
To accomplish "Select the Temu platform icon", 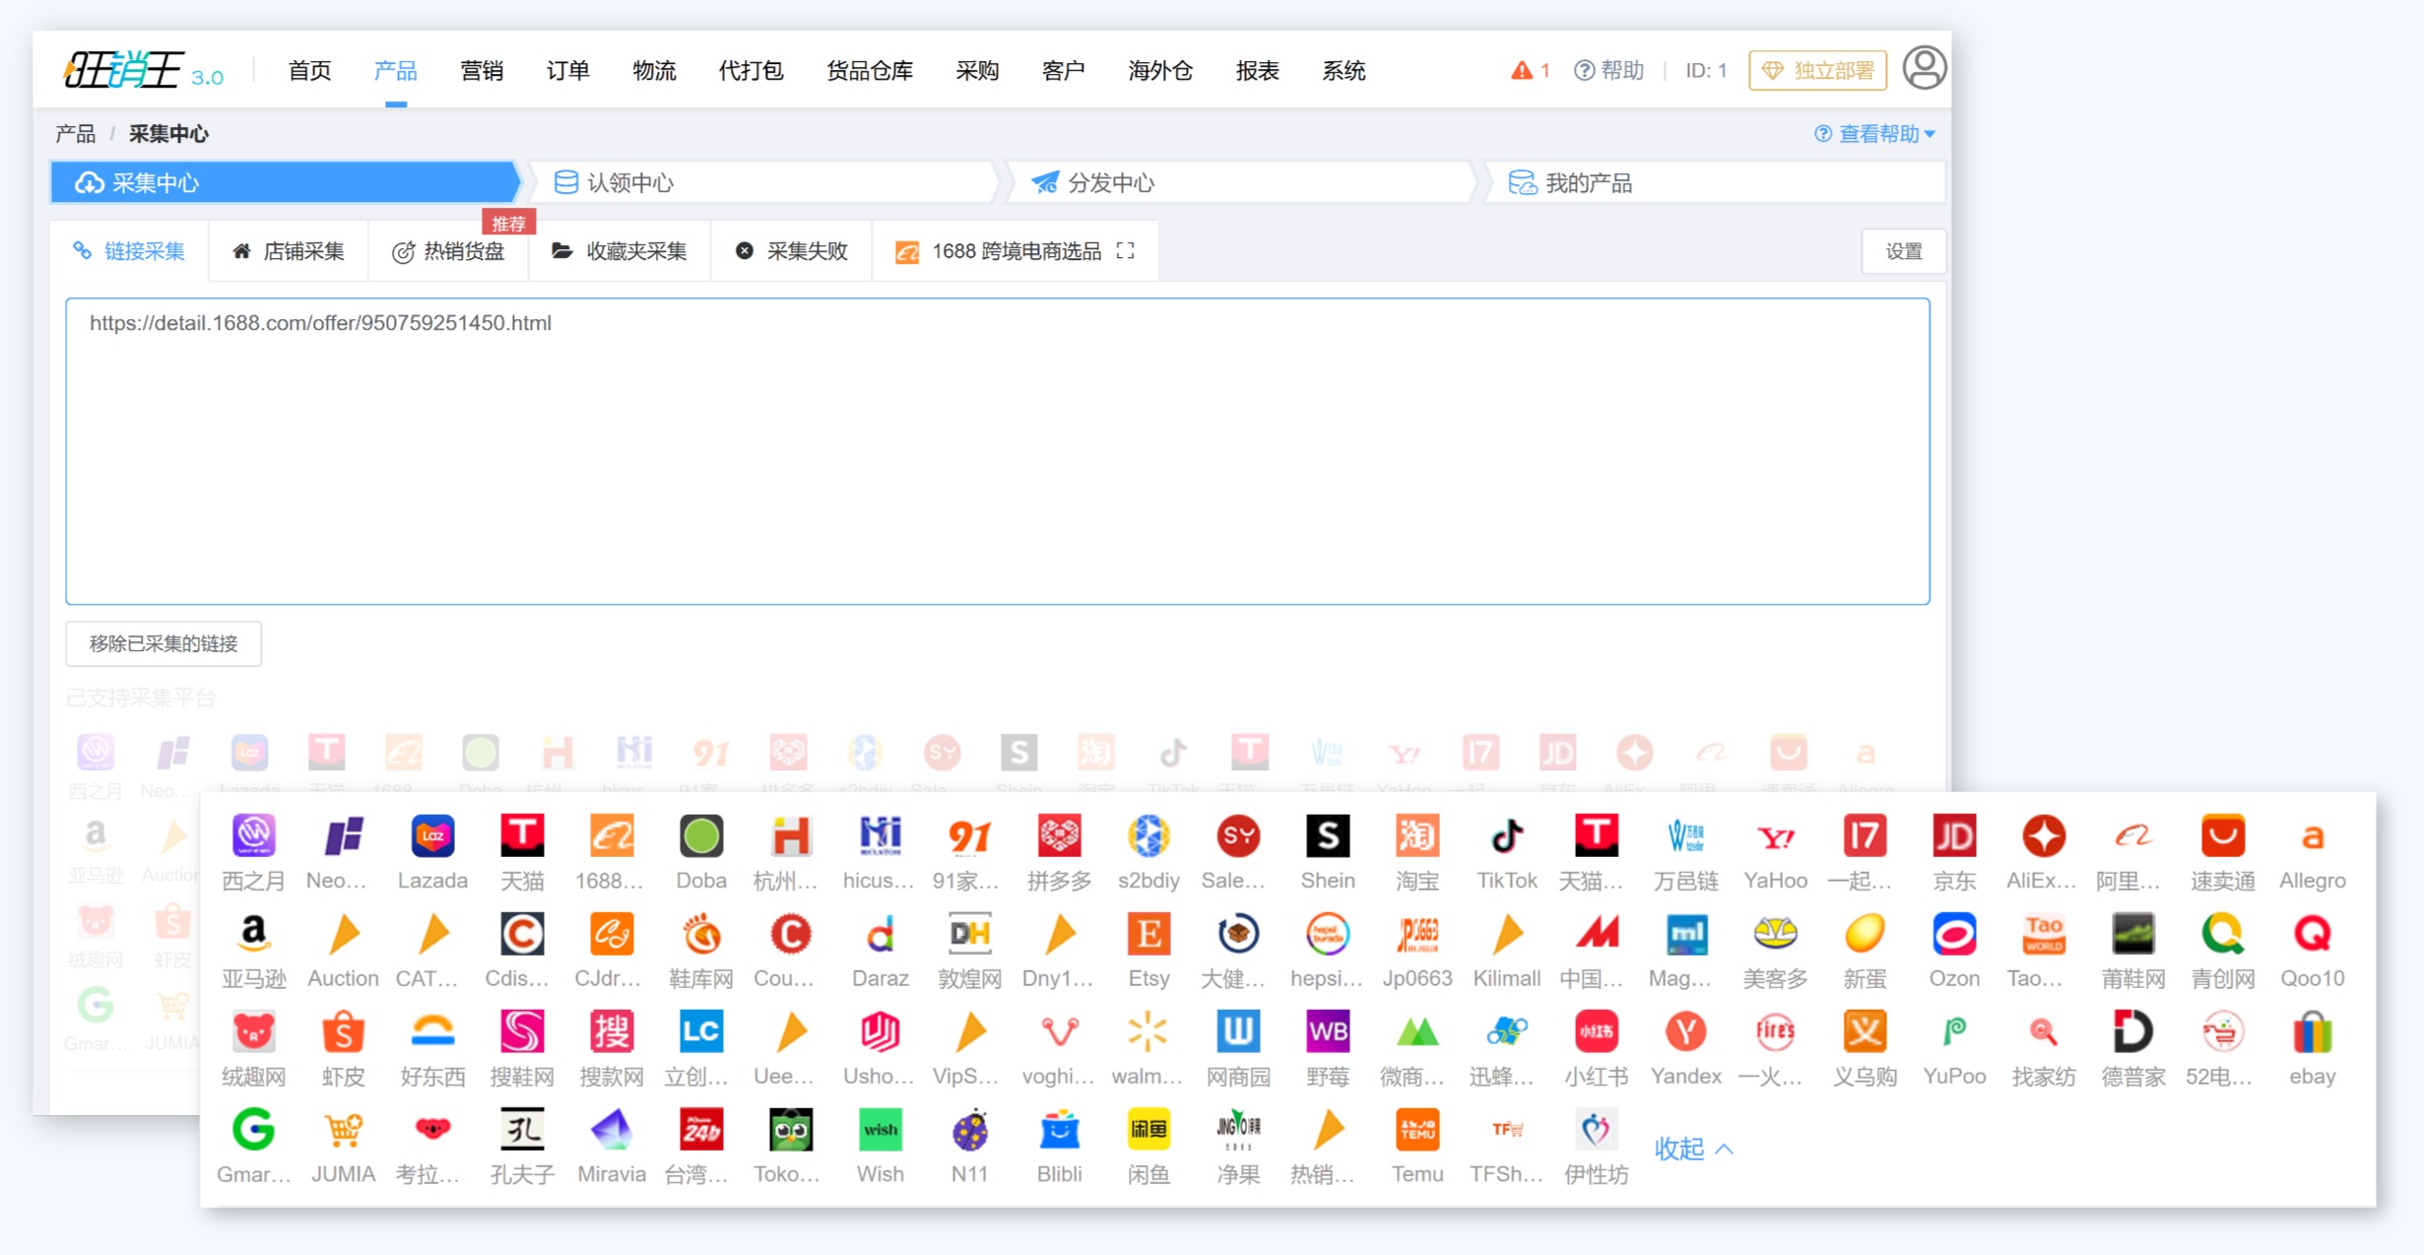I will pos(1417,1130).
